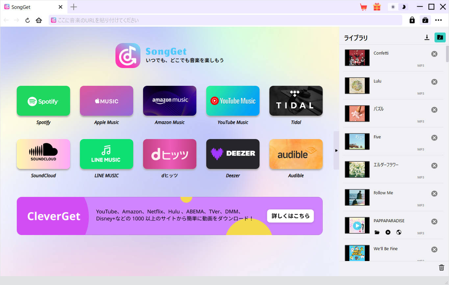Remove パズル from the library
449x285 pixels.
click(x=434, y=110)
